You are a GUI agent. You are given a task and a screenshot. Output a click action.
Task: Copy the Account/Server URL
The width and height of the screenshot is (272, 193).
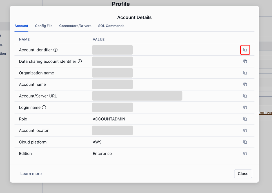[x=245, y=96]
